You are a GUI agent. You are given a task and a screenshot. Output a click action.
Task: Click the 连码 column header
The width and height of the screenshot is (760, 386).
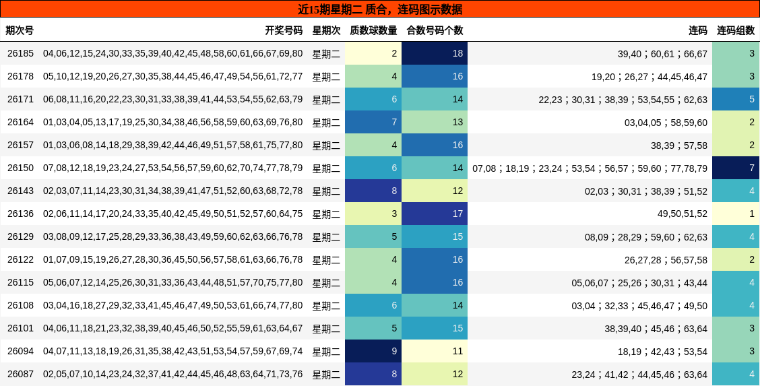coord(698,30)
